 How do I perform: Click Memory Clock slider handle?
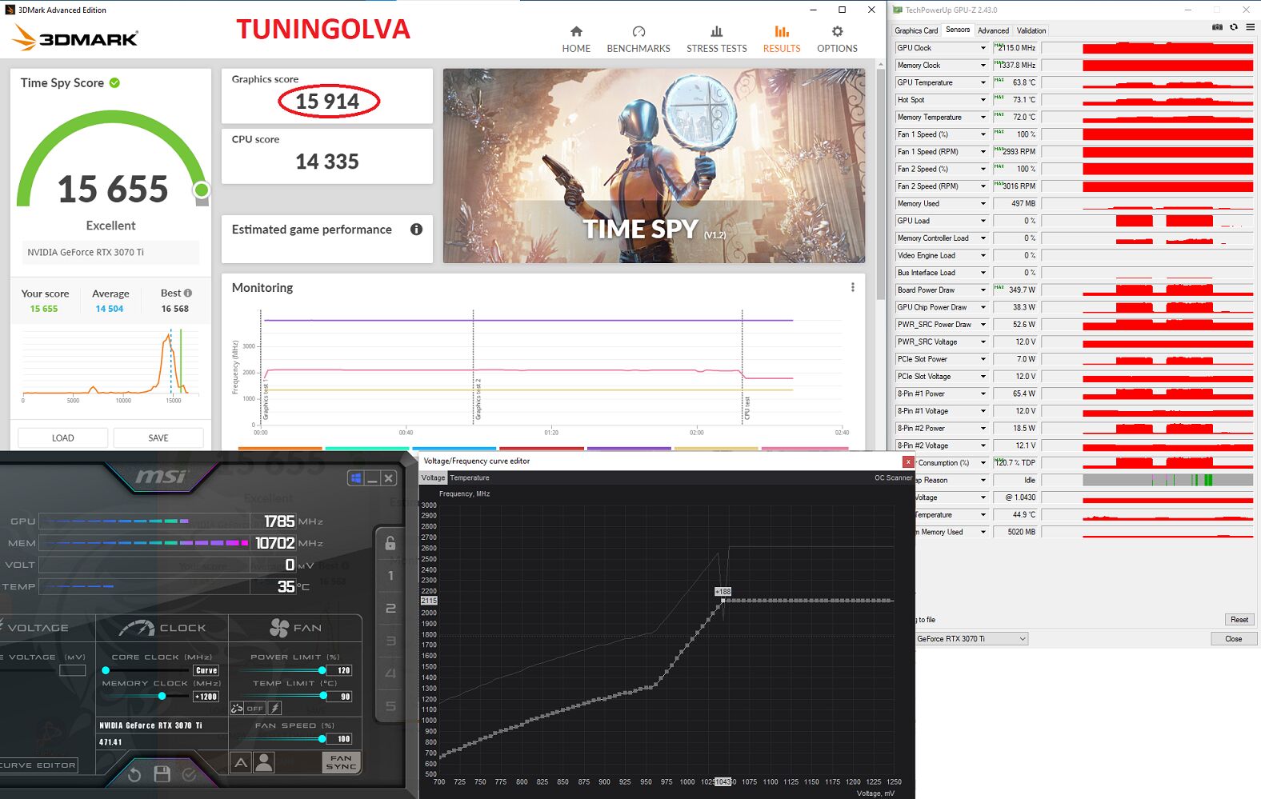pyautogui.click(x=162, y=696)
